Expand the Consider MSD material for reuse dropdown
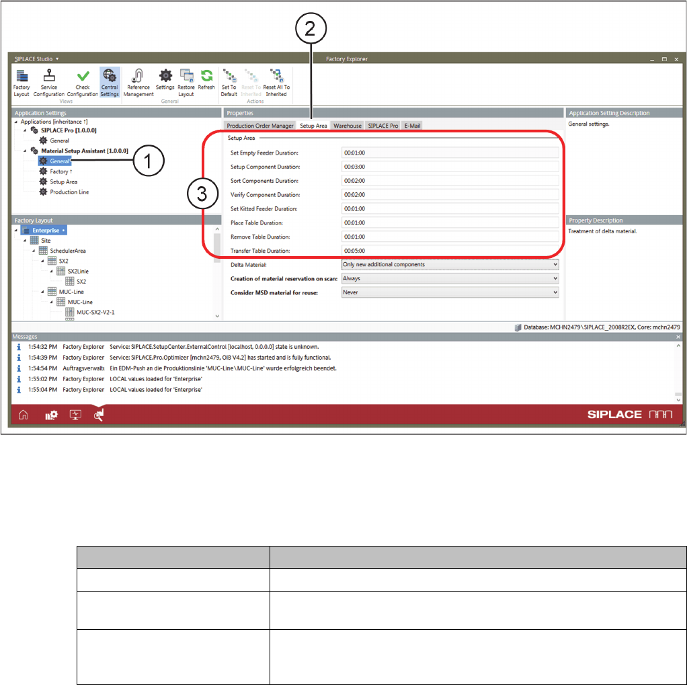 click(x=450, y=292)
